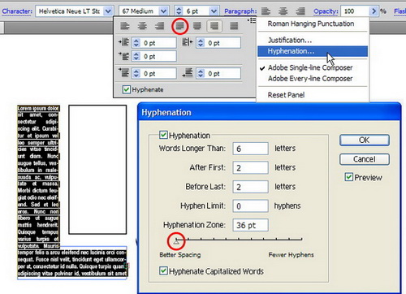
Task: Click the left indent 0 pt field
Action: point(158,43)
